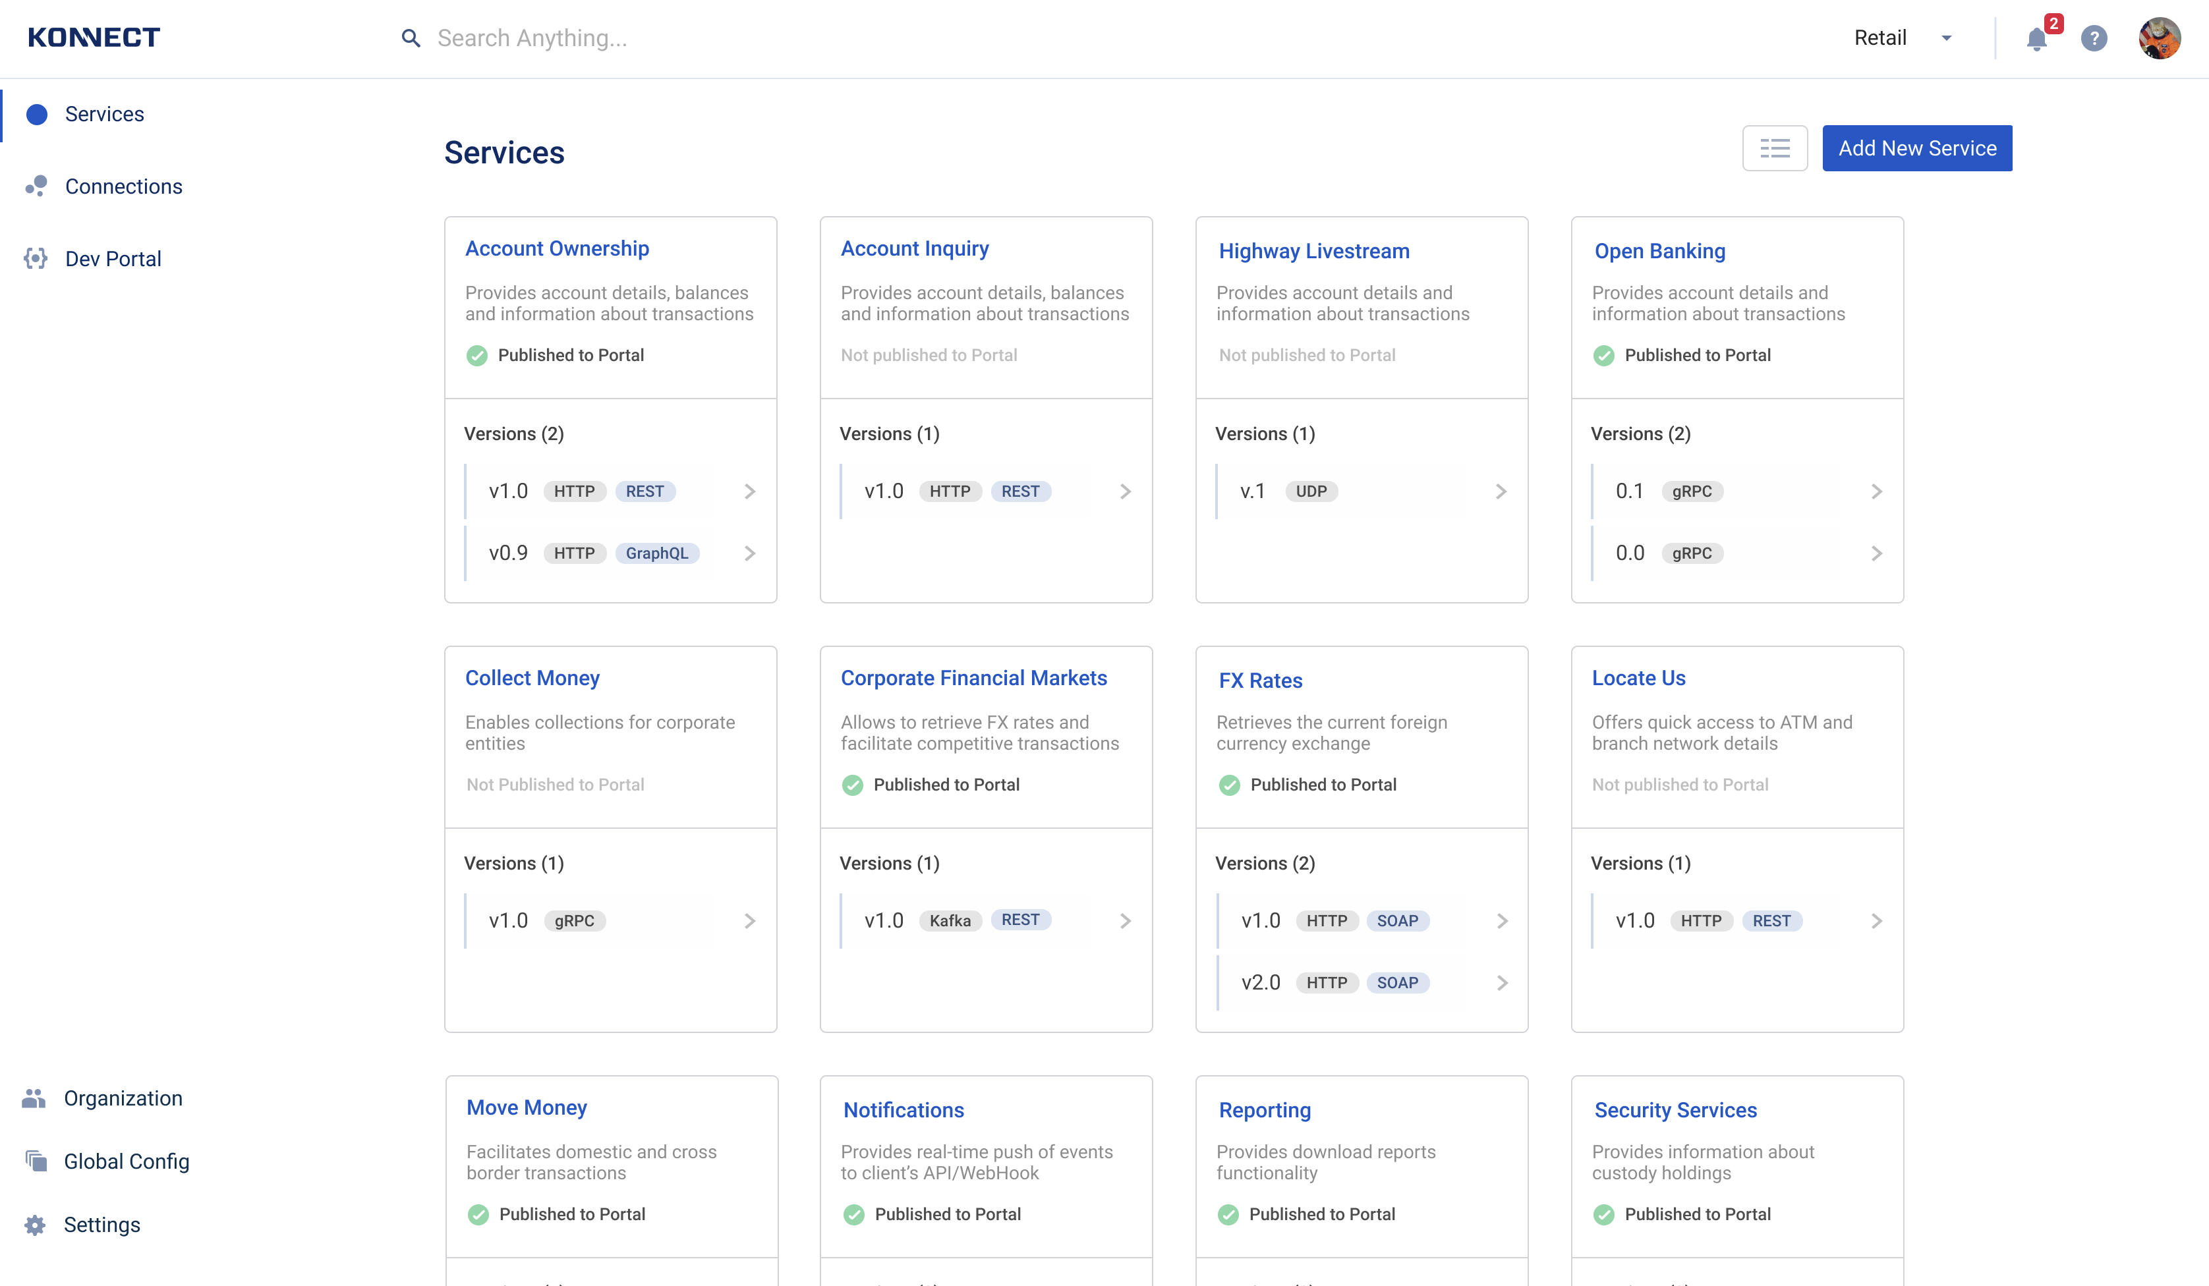Switch to list view layout
Image resolution: width=2209 pixels, height=1286 pixels.
click(x=1774, y=148)
